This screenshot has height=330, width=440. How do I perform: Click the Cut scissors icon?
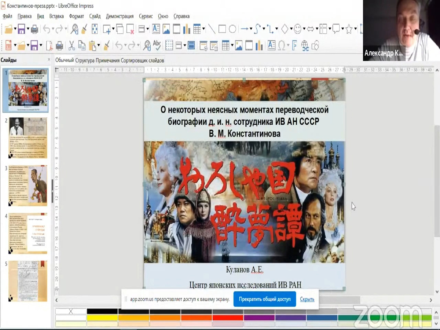71,45
